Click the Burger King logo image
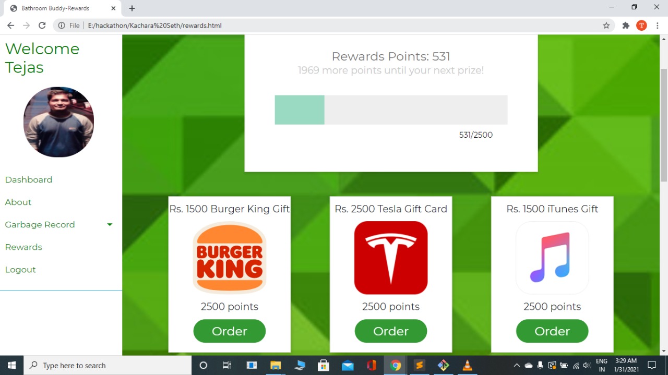This screenshot has height=375, width=668. [230, 258]
